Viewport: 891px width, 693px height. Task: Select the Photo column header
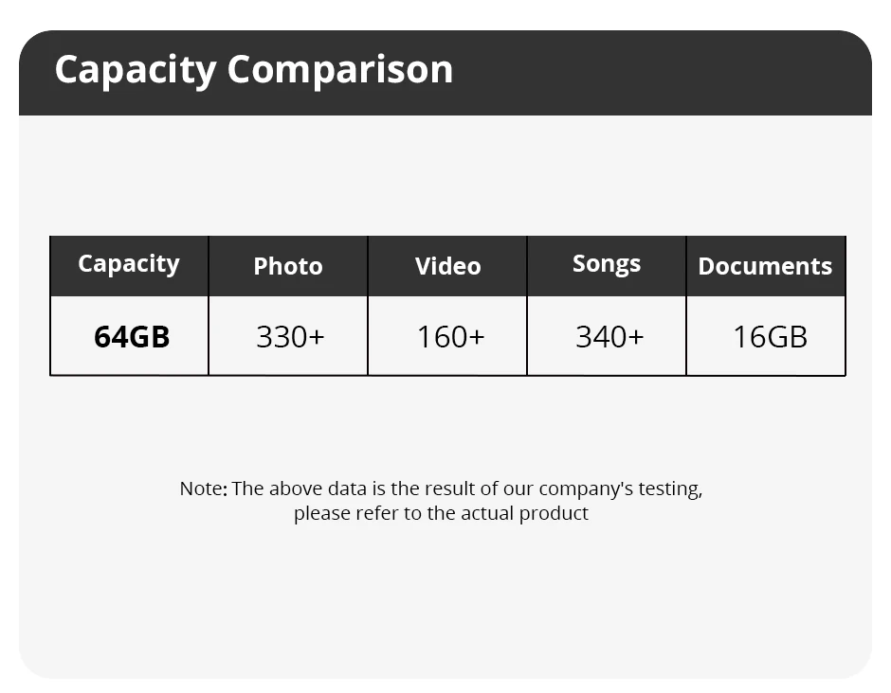pyautogui.click(x=288, y=267)
